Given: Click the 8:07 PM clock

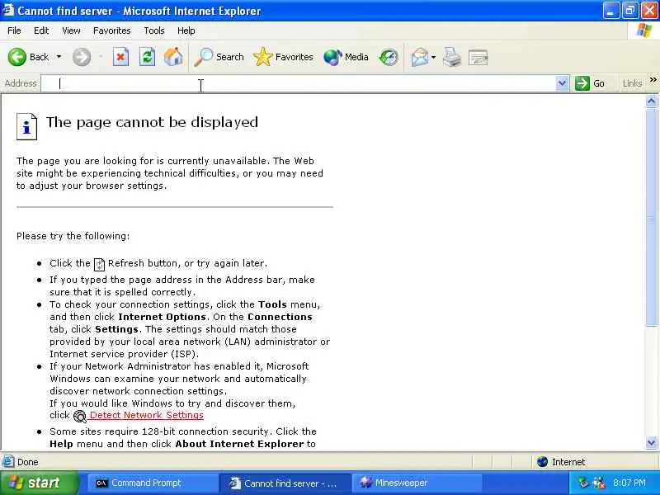Looking at the screenshot, I should (629, 483).
